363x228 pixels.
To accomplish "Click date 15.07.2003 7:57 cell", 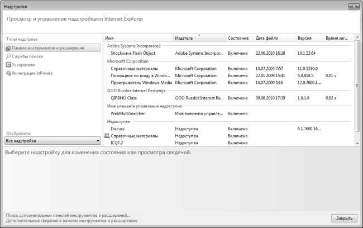I will click(x=269, y=69).
